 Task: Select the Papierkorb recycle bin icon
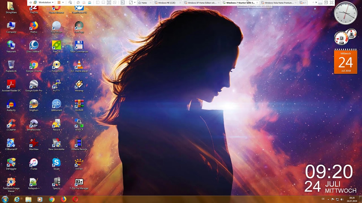pos(11,67)
